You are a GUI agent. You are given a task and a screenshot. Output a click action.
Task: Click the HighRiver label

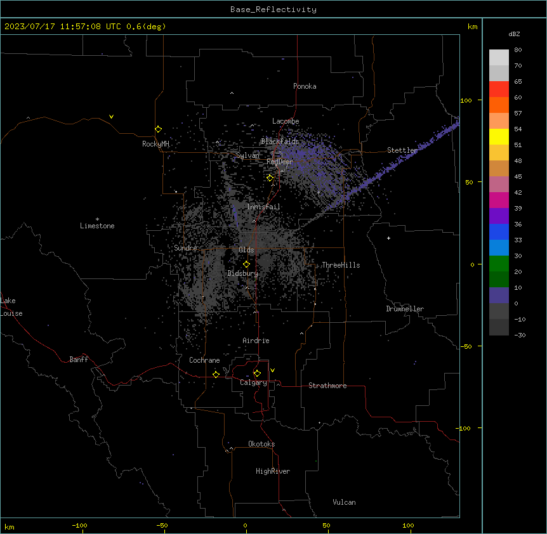[x=273, y=471]
